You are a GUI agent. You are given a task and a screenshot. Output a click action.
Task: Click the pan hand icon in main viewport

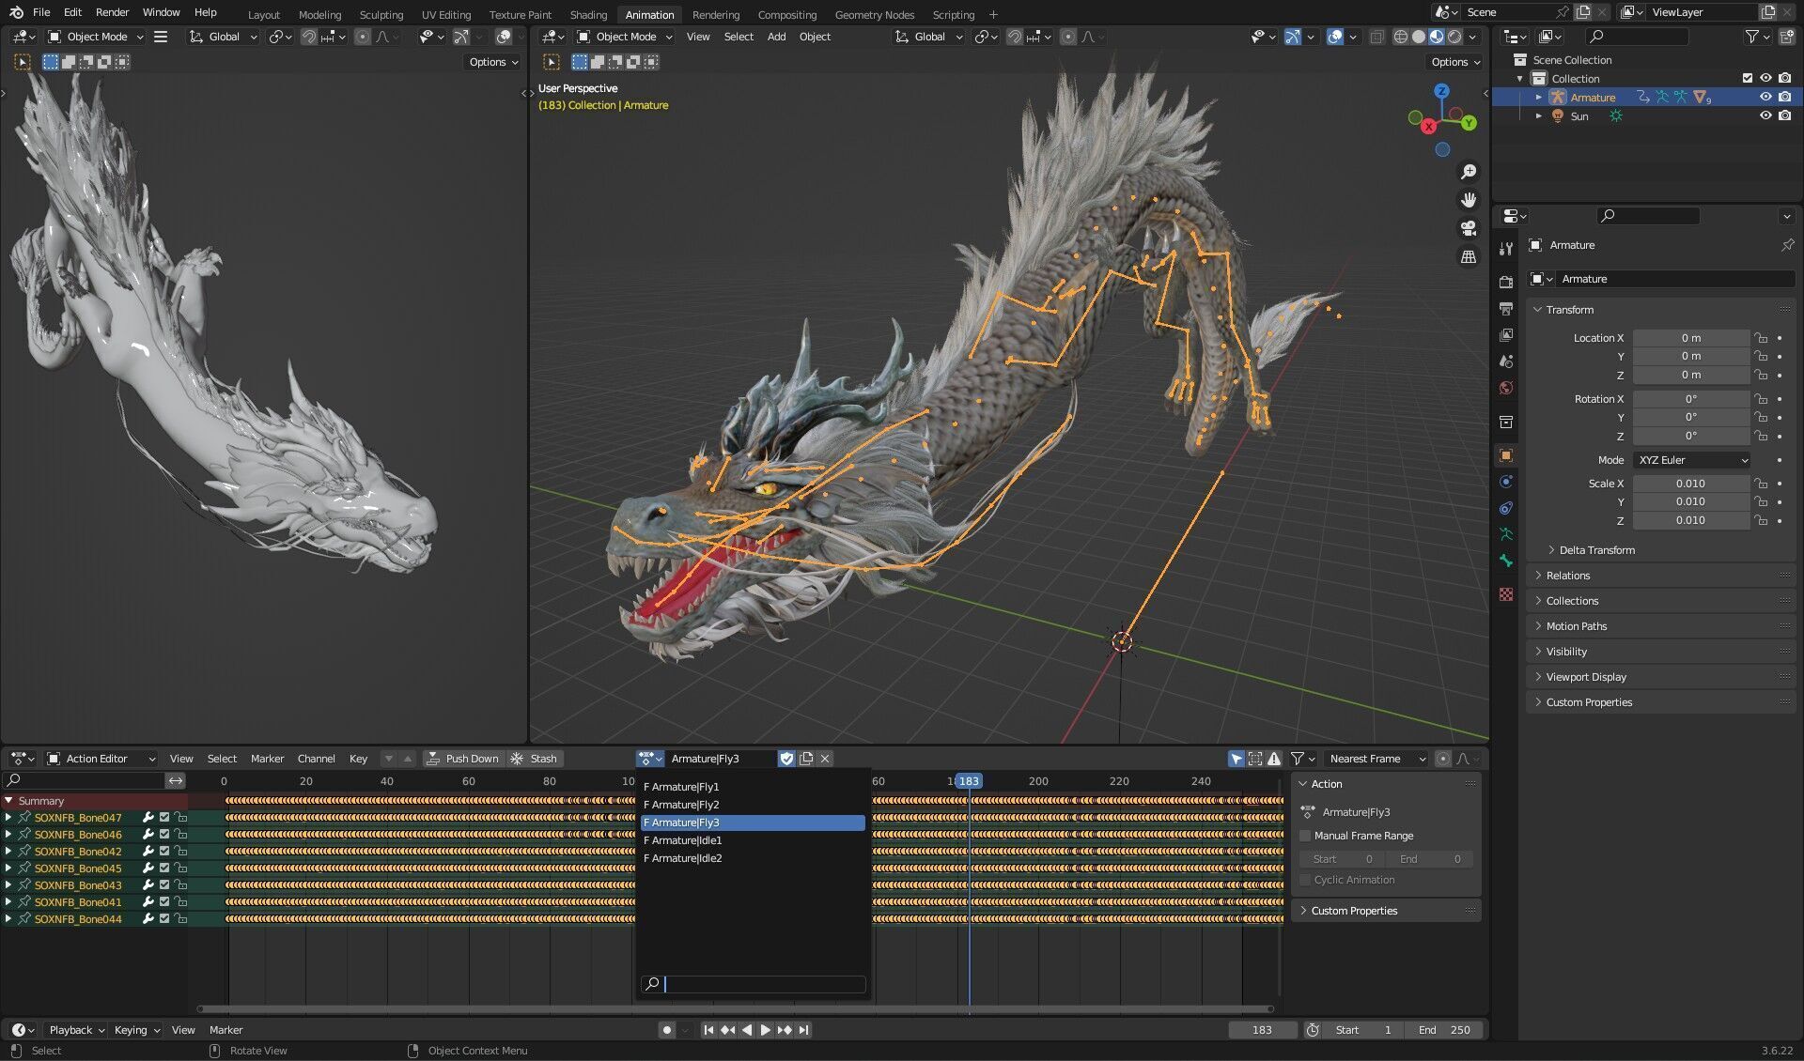coord(1468,200)
